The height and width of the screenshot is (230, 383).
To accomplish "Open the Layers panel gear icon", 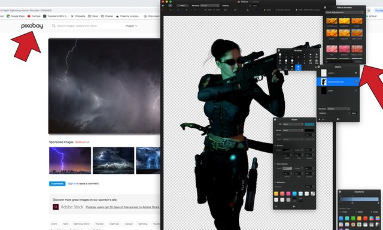I will (x=318, y=66).
